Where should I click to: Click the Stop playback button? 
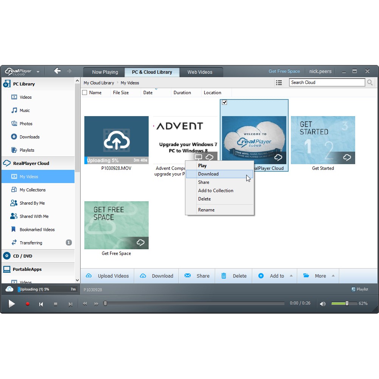pos(56,304)
